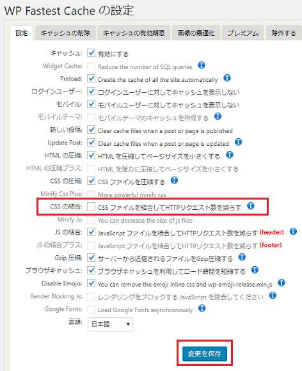Viewport: 302px width, 371px height.
Task: Click the red (footer) label text
Action: (271, 245)
